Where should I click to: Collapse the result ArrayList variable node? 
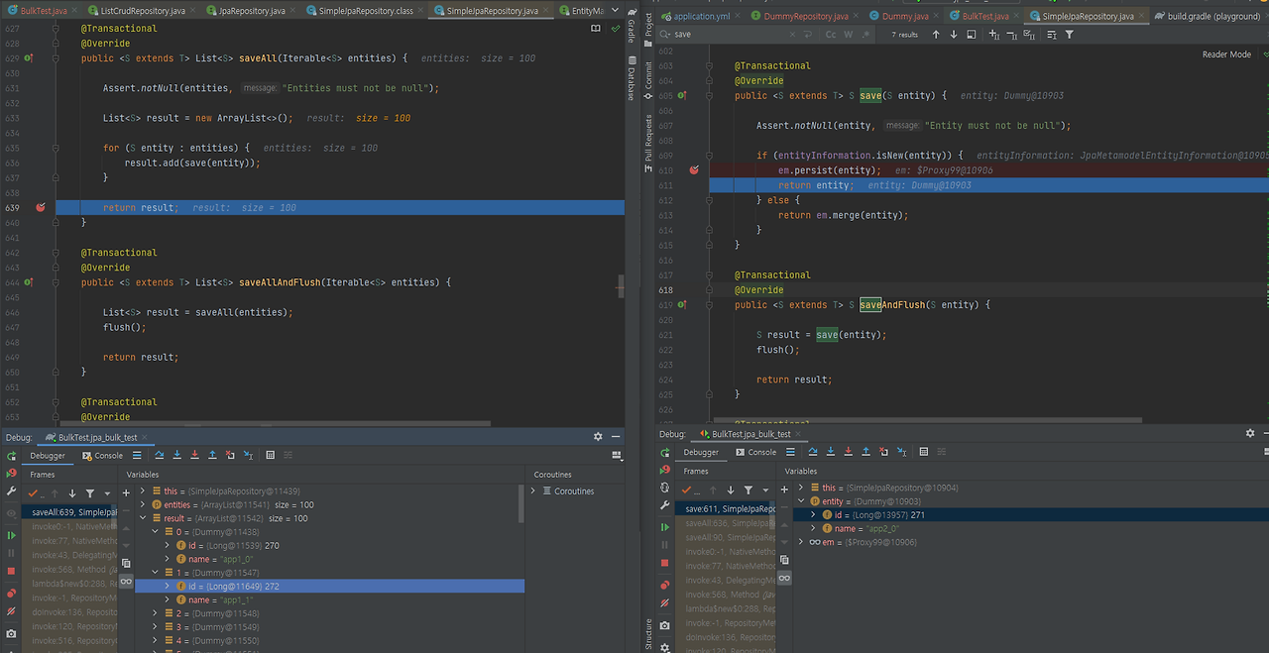143,518
